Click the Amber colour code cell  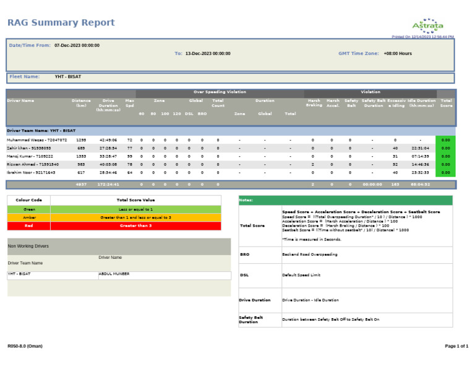[x=29, y=217]
